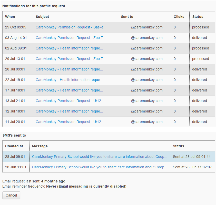Click the 'SMS's sent to' heading

coord(14,135)
